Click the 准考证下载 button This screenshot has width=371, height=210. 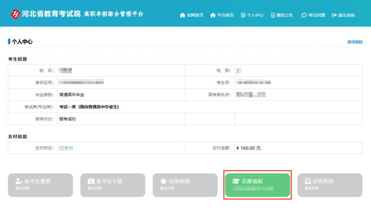[113, 185]
